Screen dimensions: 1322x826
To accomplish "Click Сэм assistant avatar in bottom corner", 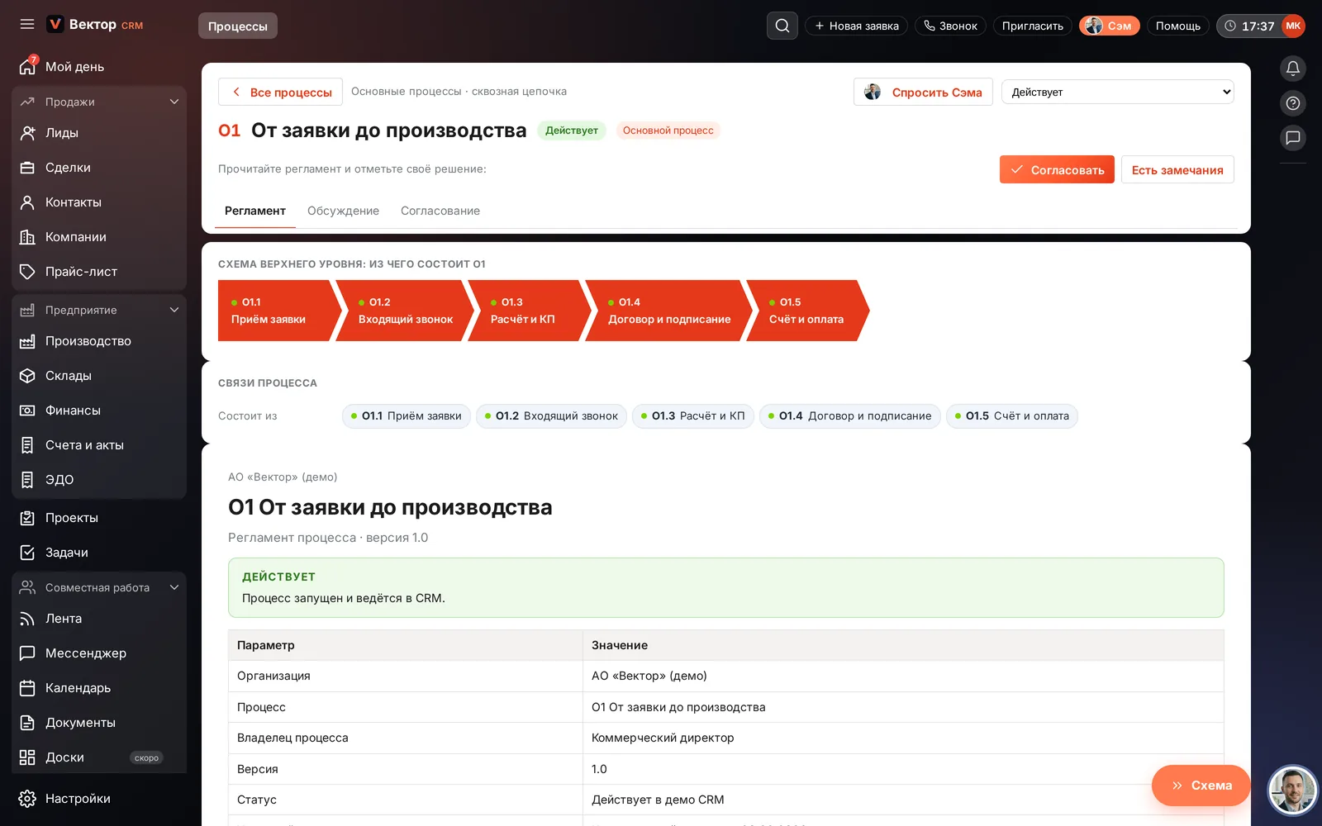I will pos(1292,790).
